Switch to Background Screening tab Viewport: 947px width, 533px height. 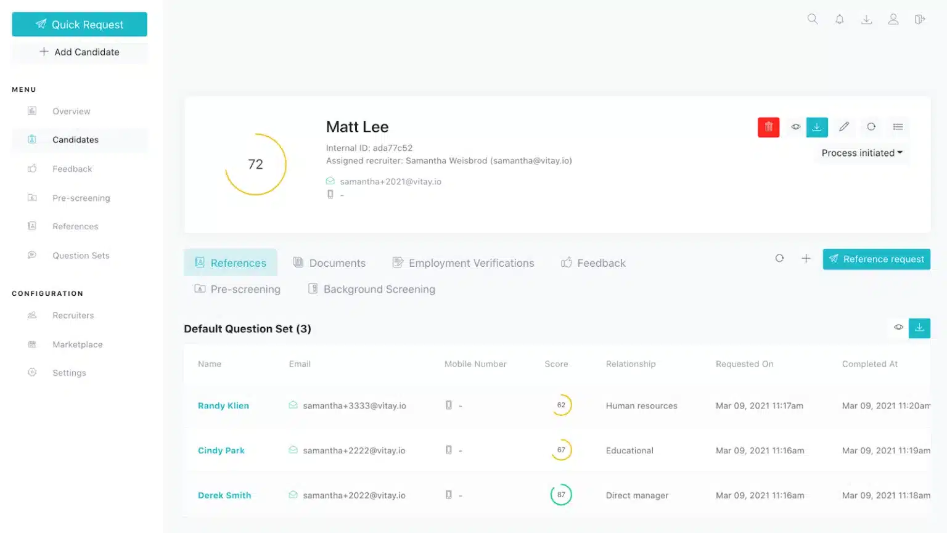tap(372, 289)
